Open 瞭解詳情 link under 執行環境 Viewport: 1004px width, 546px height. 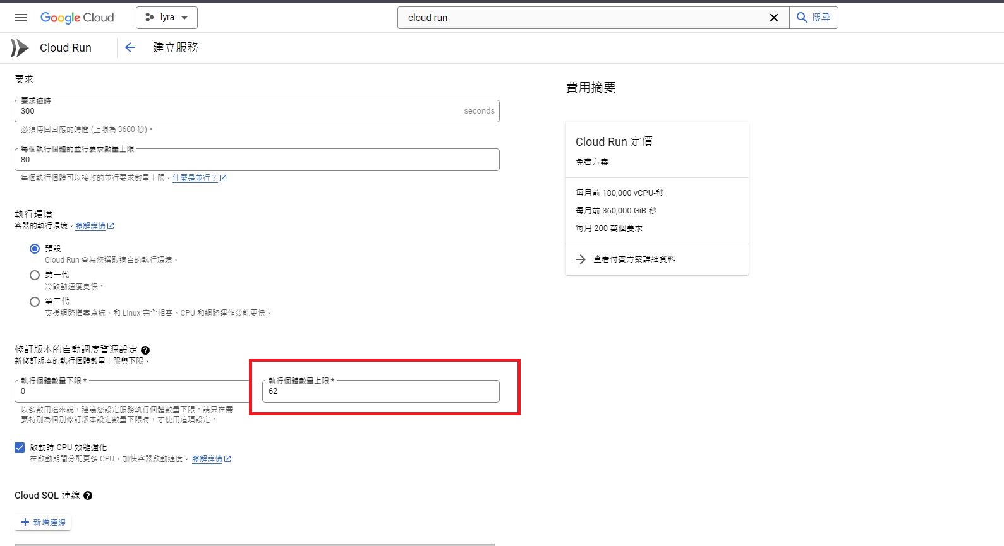pos(94,226)
